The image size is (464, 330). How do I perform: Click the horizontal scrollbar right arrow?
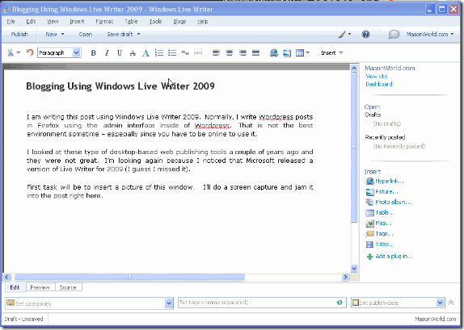click(345, 277)
